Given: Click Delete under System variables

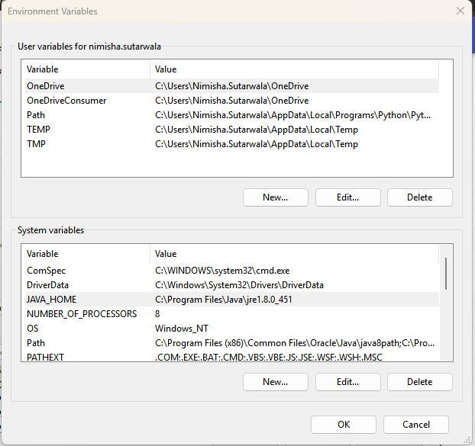Looking at the screenshot, I should coord(419,381).
